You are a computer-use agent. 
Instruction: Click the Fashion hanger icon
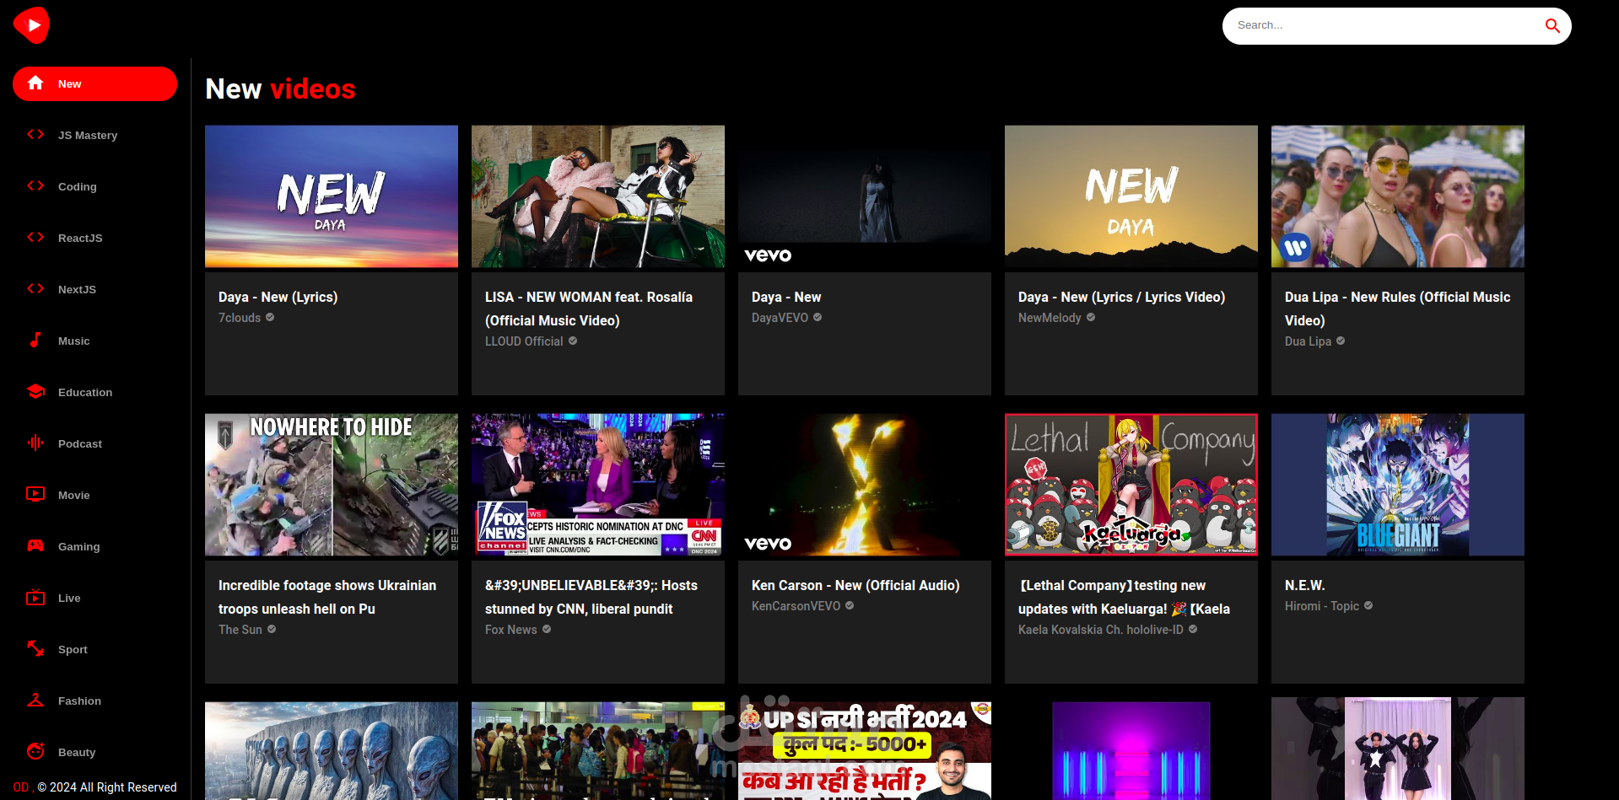[35, 700]
